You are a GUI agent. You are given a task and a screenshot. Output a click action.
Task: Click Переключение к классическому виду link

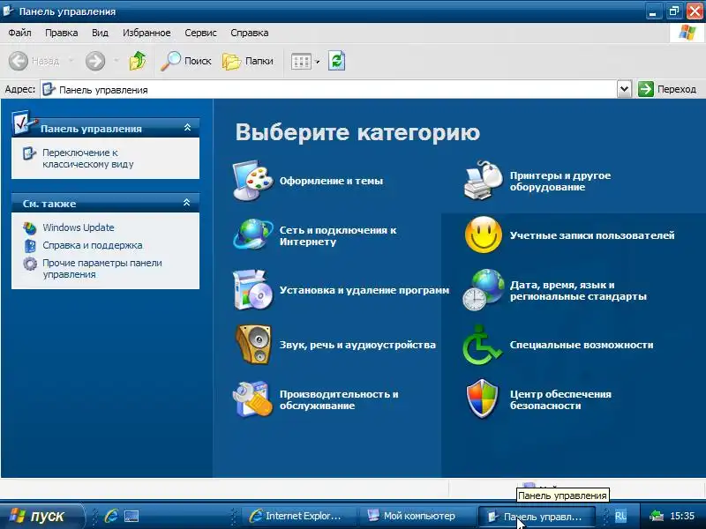point(87,159)
